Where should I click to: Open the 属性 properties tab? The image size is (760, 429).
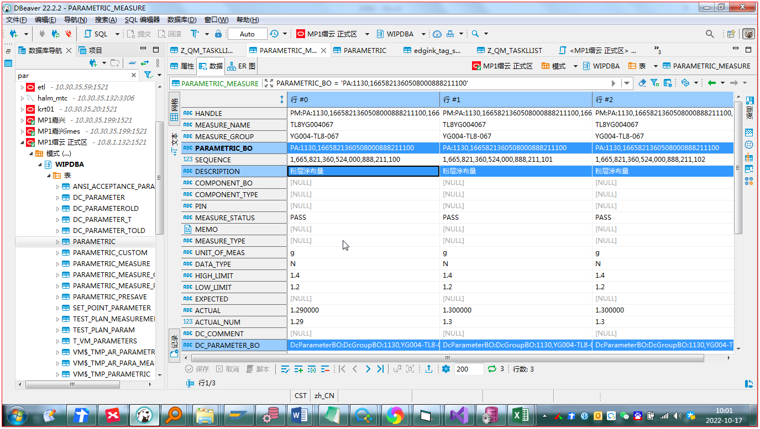coord(182,66)
